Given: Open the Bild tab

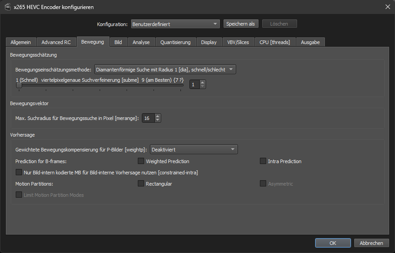Looking at the screenshot, I should click(118, 42).
